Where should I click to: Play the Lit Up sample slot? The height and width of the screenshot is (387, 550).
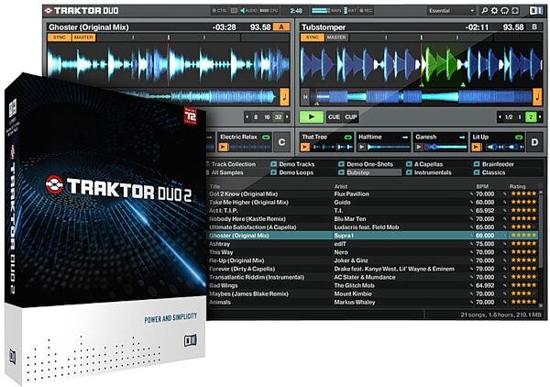(x=476, y=147)
